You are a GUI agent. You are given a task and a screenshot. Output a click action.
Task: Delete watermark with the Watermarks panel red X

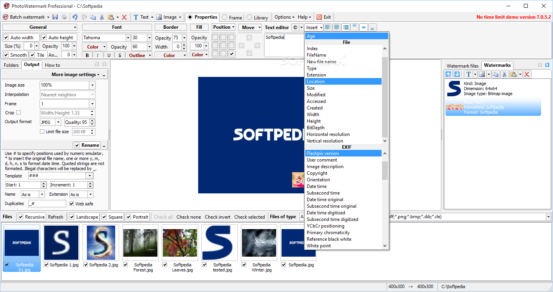(x=527, y=74)
